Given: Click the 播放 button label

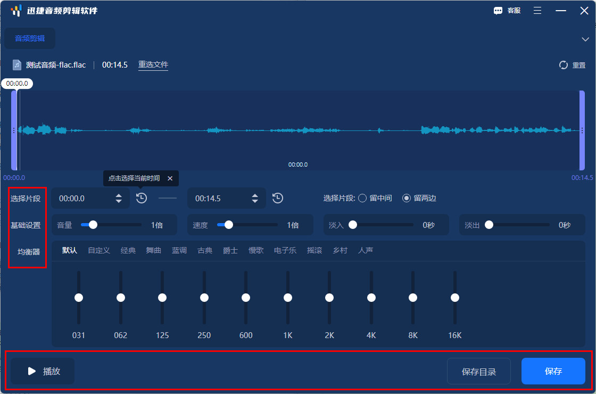Looking at the screenshot, I should point(52,371).
